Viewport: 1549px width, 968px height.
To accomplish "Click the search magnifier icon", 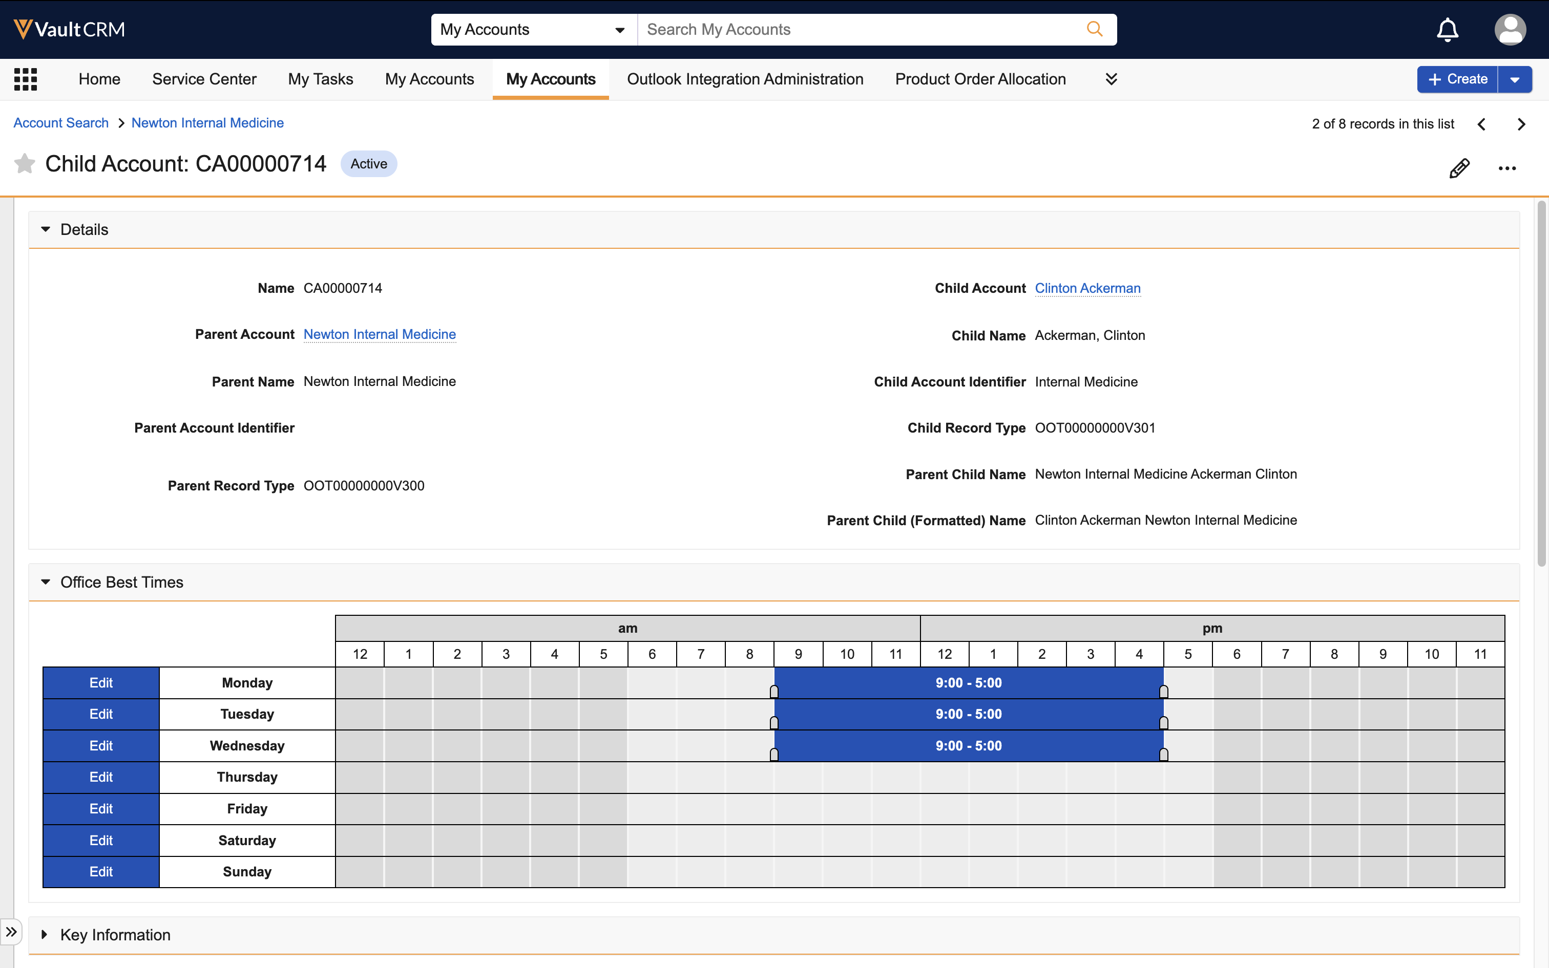I will (x=1094, y=30).
